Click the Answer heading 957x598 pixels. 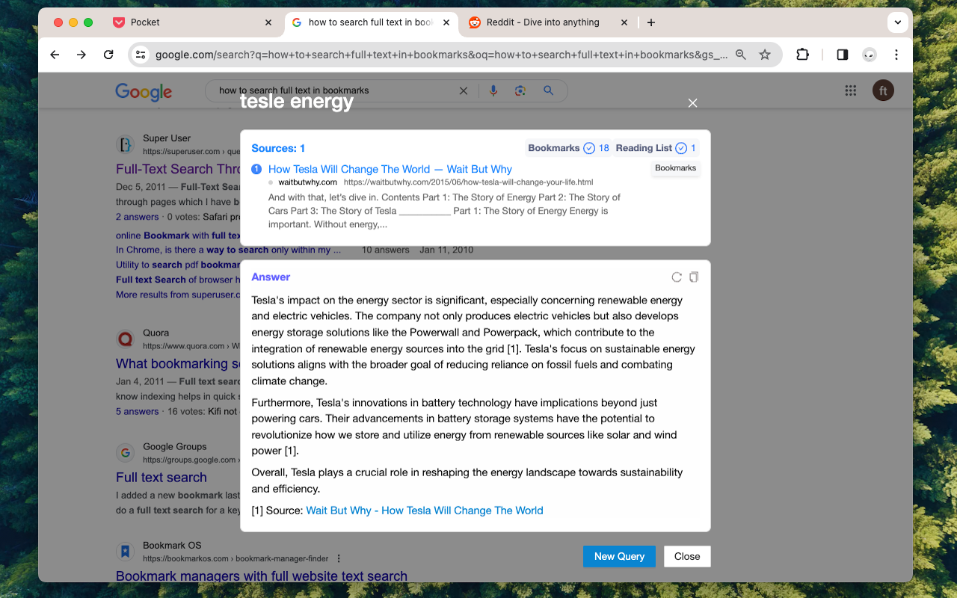pos(271,277)
